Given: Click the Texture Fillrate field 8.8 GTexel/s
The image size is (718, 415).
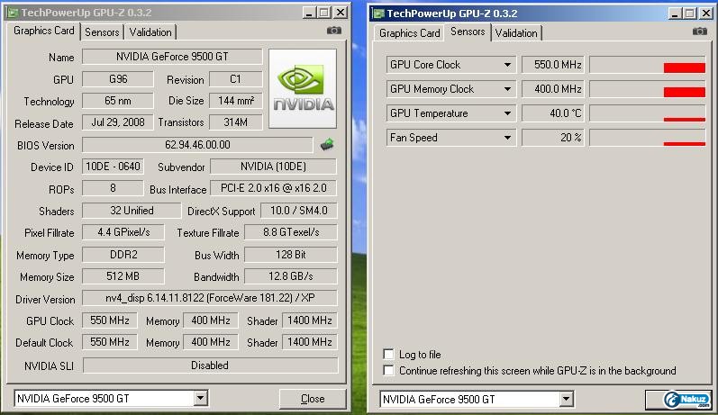Looking at the screenshot, I should coord(291,232).
